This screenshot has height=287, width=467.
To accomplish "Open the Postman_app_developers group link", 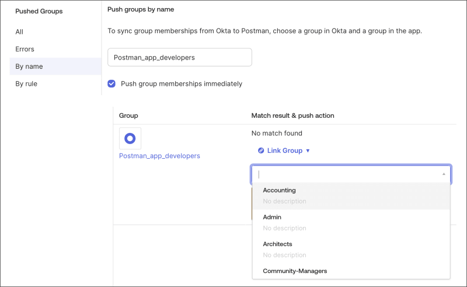I will (159, 156).
